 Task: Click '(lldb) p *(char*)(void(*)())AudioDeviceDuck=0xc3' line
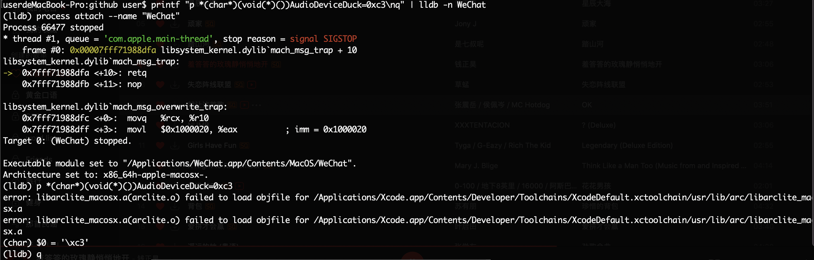tap(117, 186)
